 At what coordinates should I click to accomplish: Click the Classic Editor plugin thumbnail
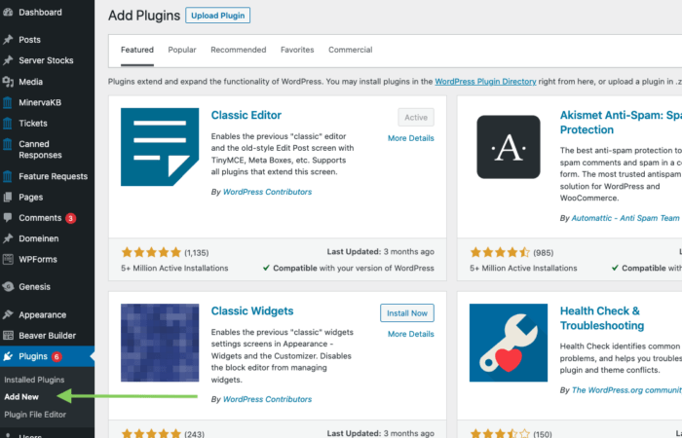pyautogui.click(x=160, y=147)
